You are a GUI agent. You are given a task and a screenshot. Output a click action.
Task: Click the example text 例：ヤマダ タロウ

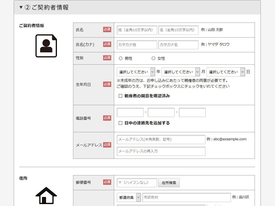pos(215,44)
